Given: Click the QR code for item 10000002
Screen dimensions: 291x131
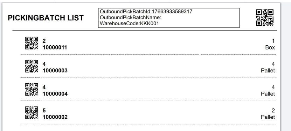Looking at the screenshot, I should (32, 113).
